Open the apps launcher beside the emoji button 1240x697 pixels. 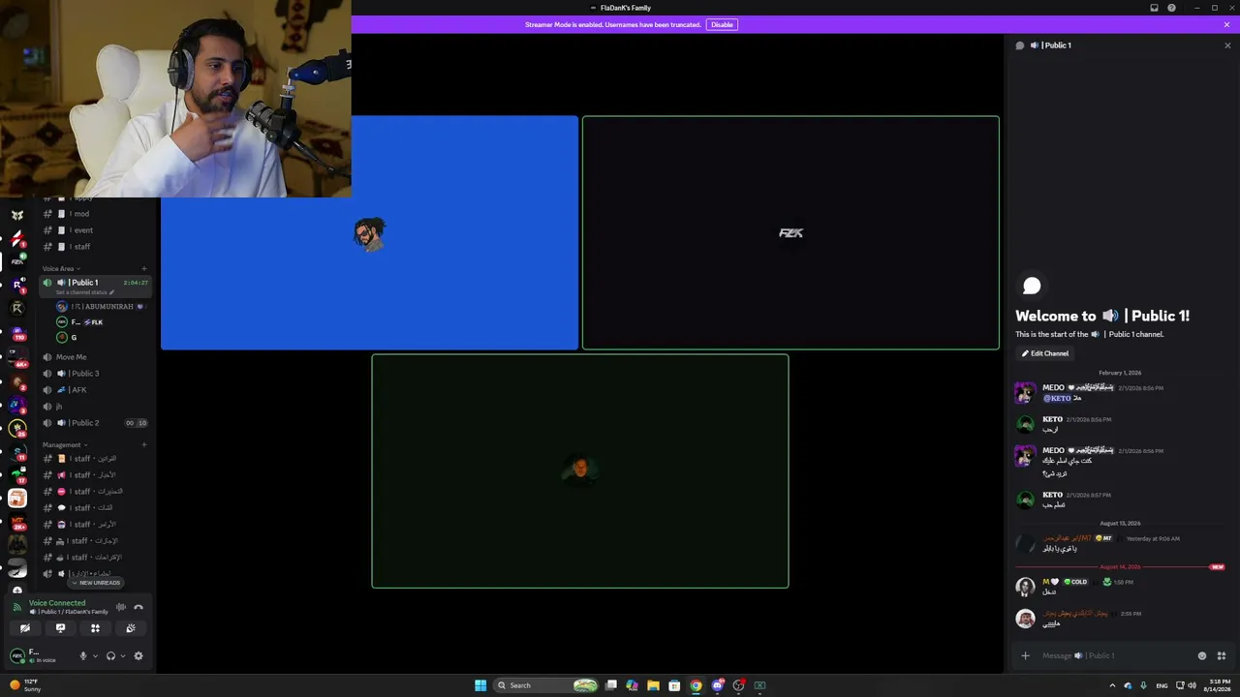tap(1221, 655)
